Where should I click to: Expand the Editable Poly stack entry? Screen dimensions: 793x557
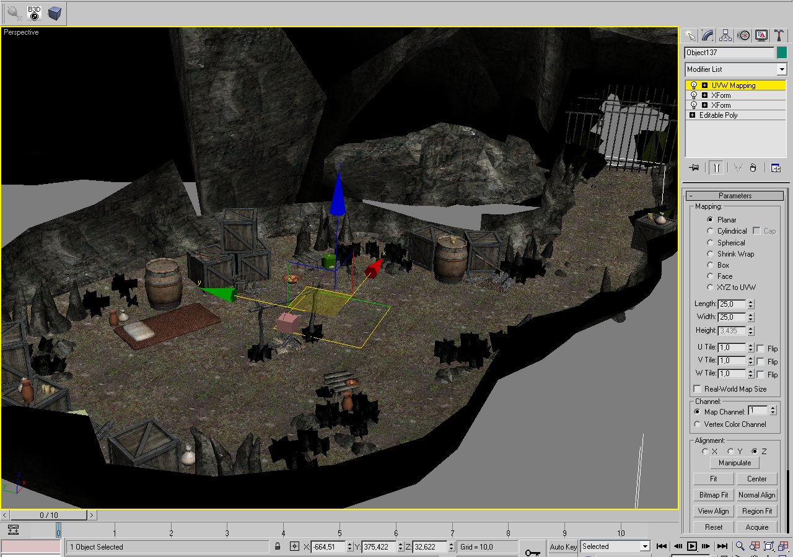692,115
